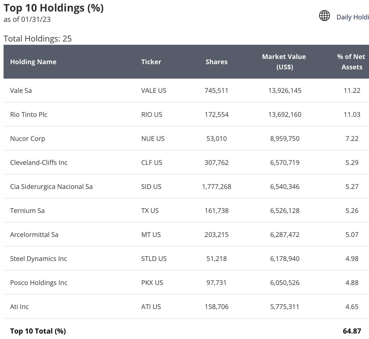Click the Top 10 Total (%) label

tap(38, 331)
